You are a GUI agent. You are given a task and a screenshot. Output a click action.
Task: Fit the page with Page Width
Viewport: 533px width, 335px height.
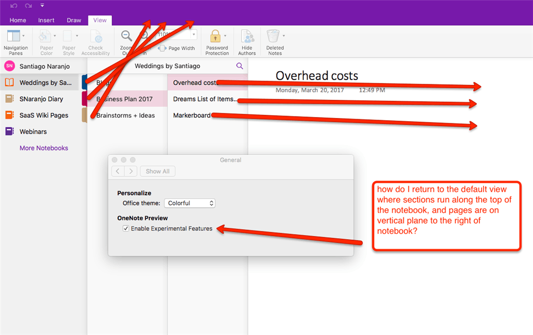click(x=177, y=48)
